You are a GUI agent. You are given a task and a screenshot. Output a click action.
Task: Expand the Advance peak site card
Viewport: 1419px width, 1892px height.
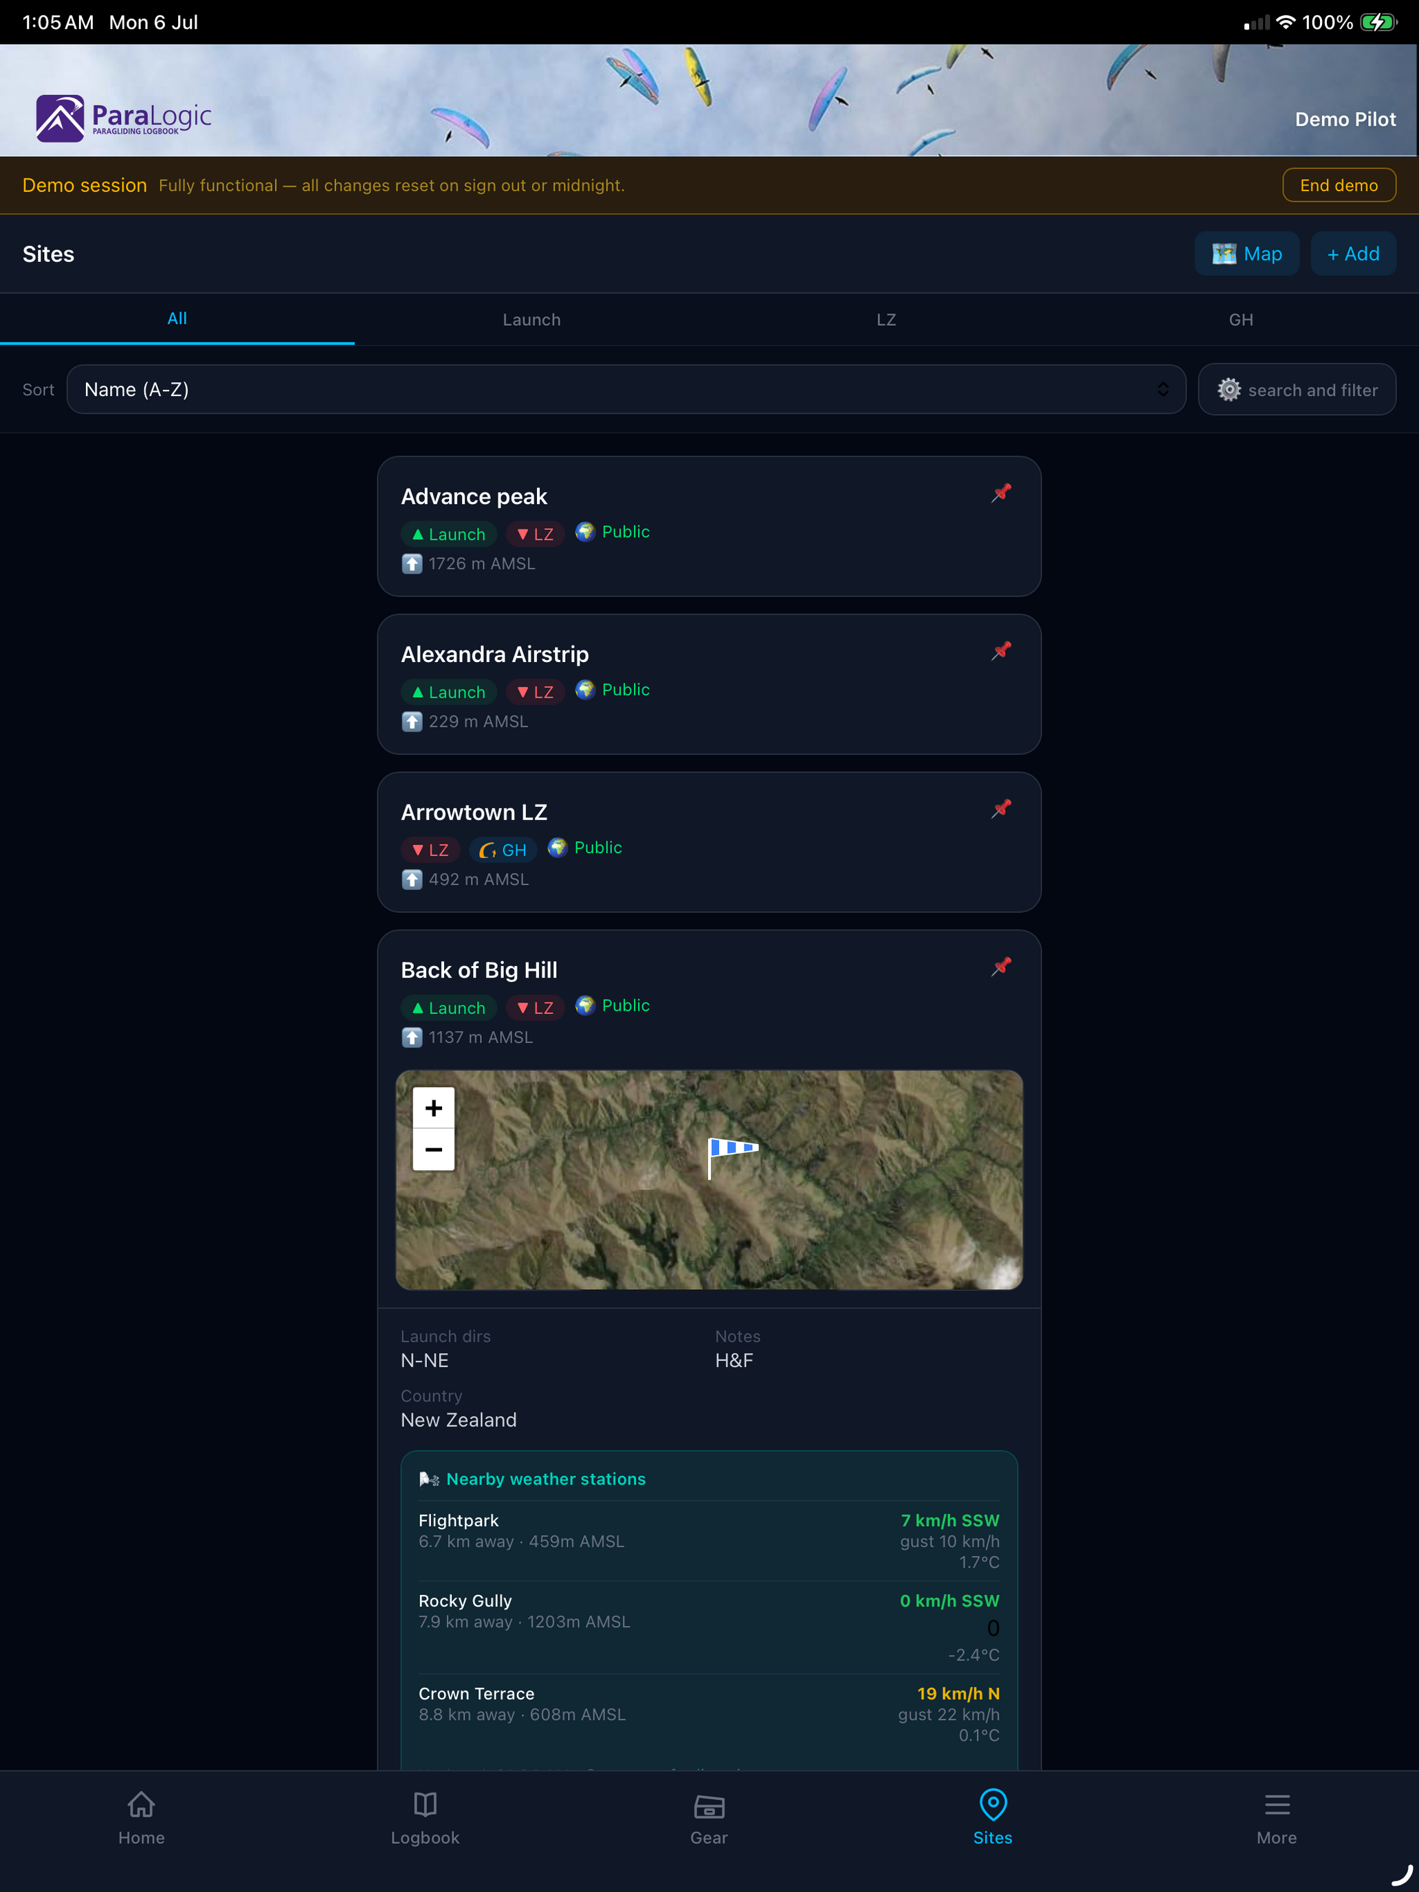click(x=709, y=527)
